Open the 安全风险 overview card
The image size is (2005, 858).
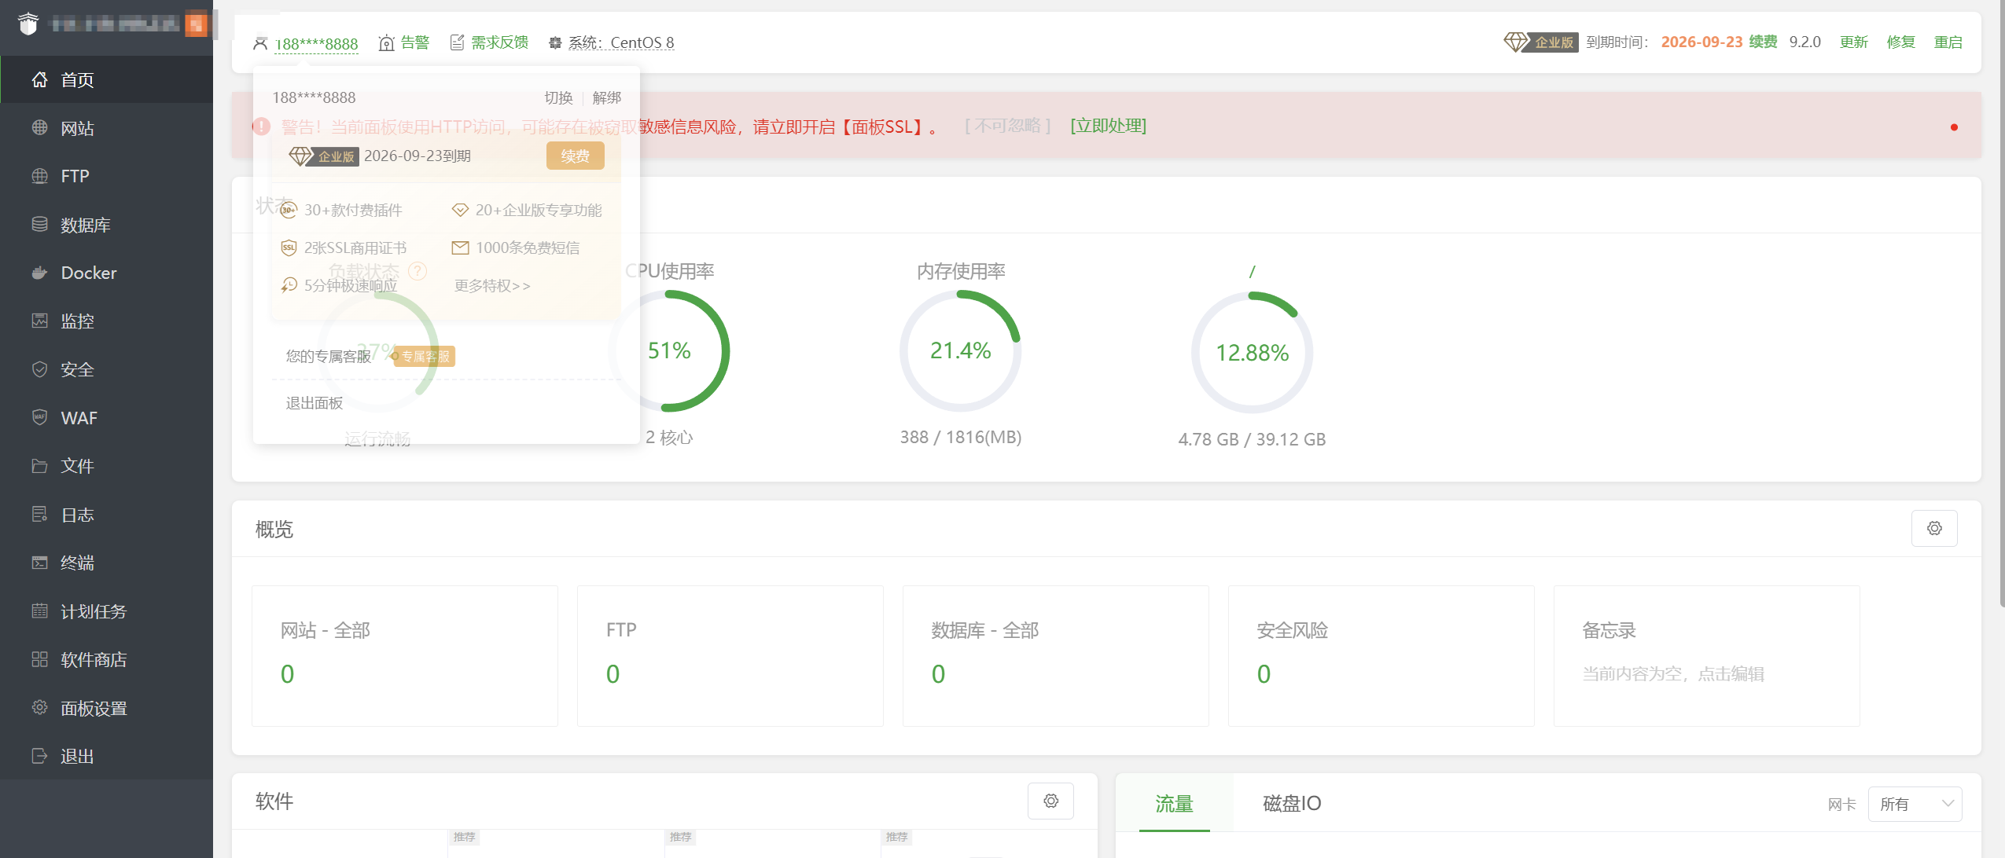pyautogui.click(x=1381, y=655)
